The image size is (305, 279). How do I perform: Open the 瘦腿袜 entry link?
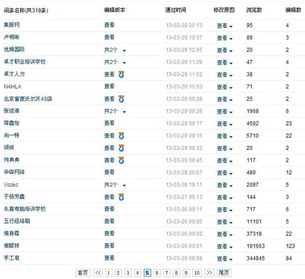12,246
